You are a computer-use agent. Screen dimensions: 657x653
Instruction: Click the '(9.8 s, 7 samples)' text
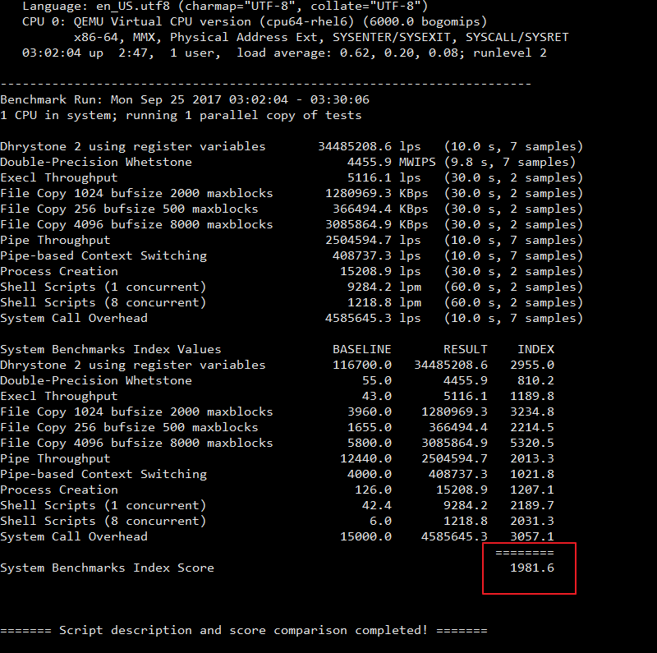(510, 162)
